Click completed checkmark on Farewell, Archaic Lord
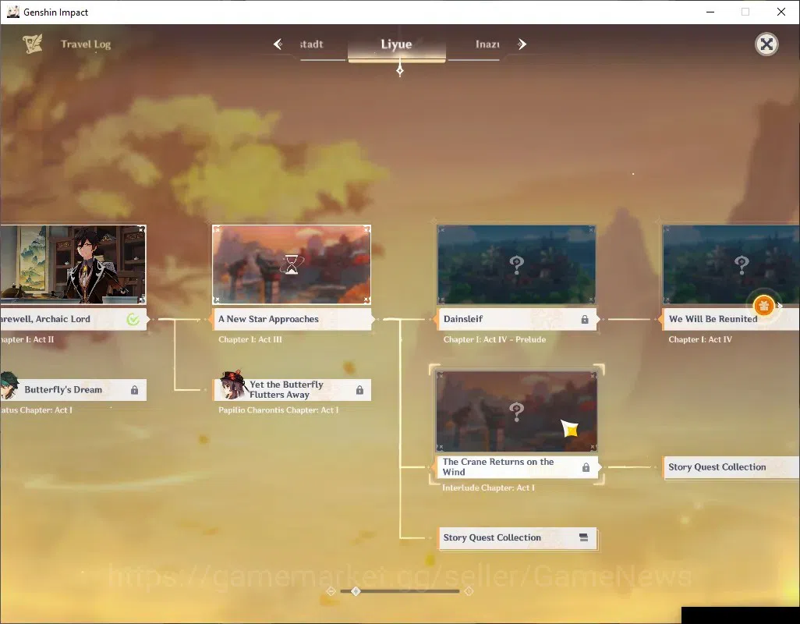800x624 pixels. 133,319
